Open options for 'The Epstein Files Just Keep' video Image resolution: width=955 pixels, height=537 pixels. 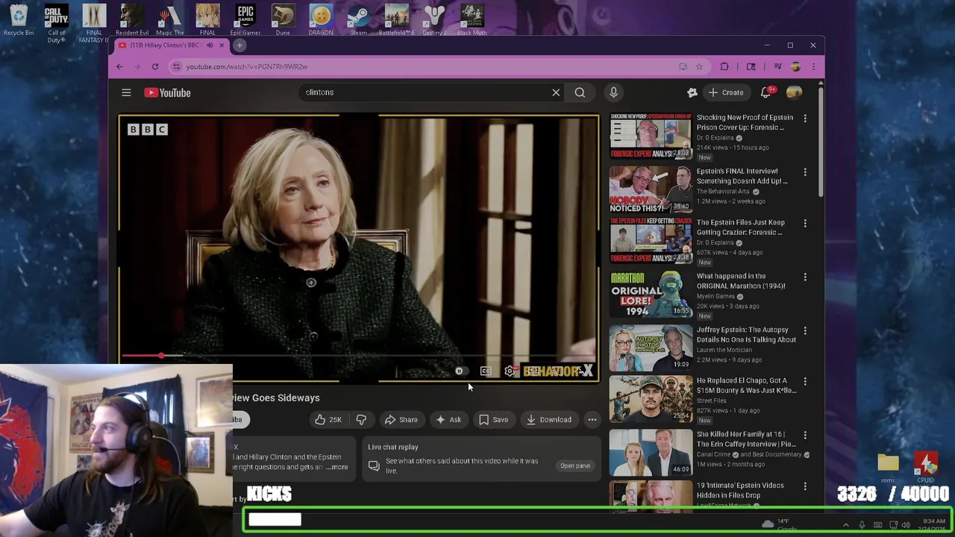point(805,223)
